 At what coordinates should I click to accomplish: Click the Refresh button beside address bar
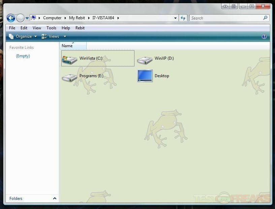[183, 18]
